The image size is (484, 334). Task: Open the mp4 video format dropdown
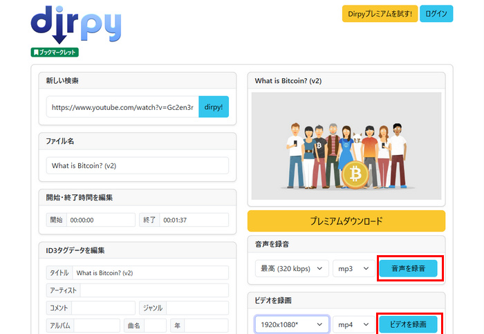click(354, 324)
